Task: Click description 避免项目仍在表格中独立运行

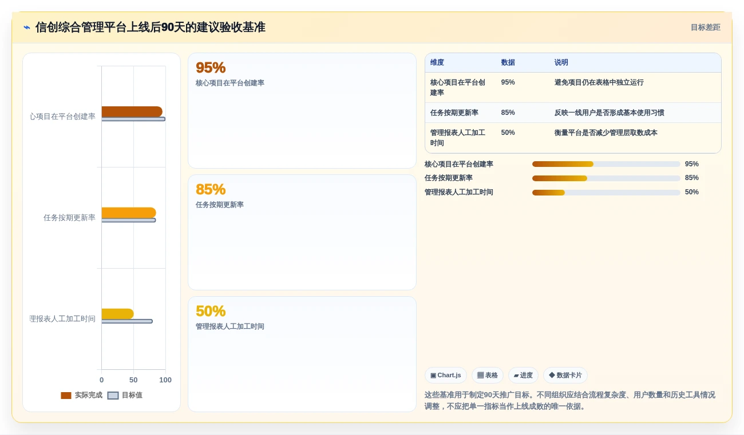Action: [599, 82]
